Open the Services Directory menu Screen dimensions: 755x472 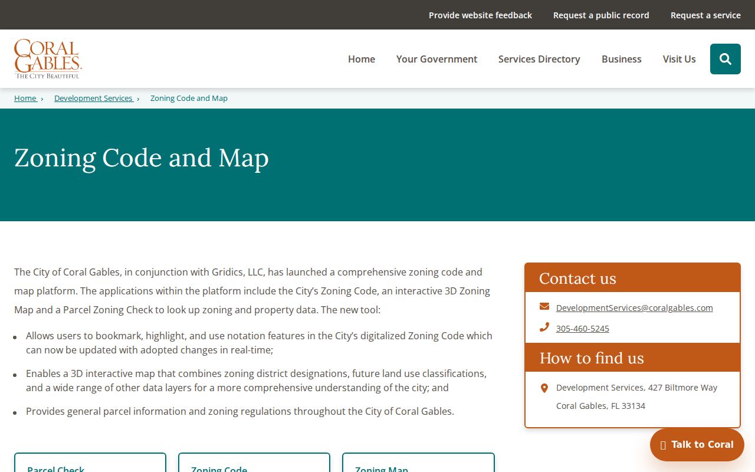click(x=539, y=59)
